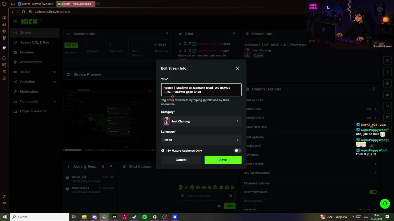The width and height of the screenshot is (394, 221).
Task: Pop out the Chat panel
Action: 233,34
